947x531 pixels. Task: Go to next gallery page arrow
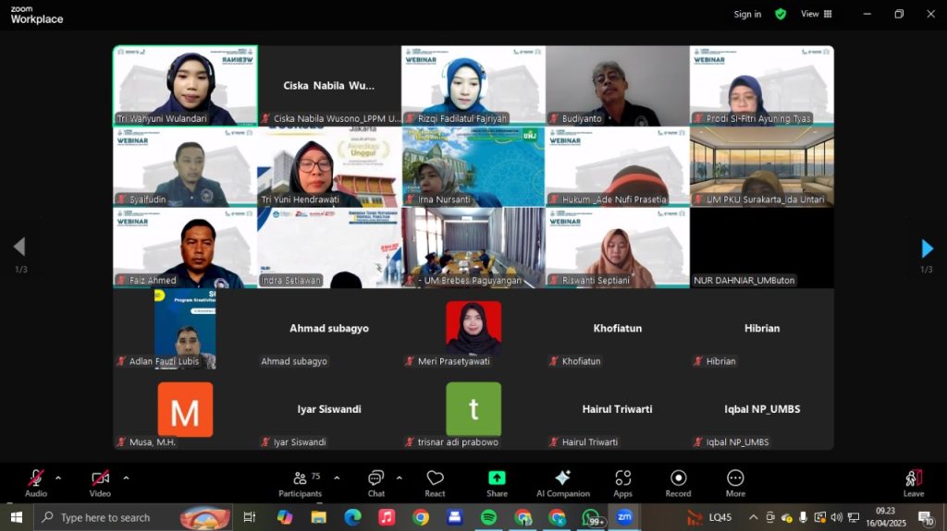coord(927,248)
